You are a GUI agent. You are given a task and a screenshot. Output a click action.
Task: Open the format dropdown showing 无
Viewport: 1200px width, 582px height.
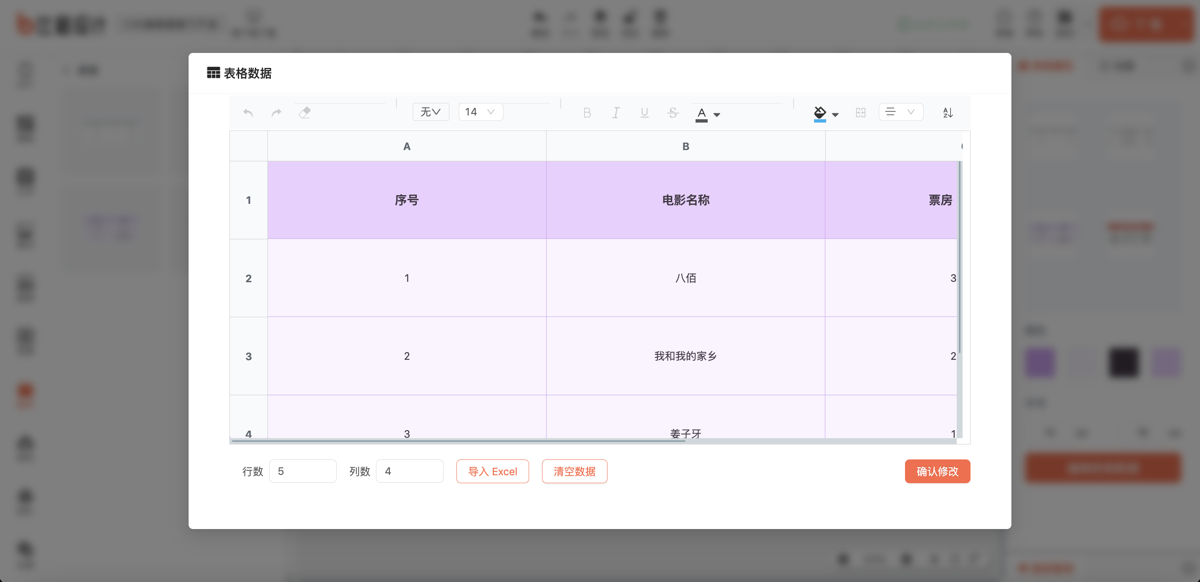pos(431,112)
